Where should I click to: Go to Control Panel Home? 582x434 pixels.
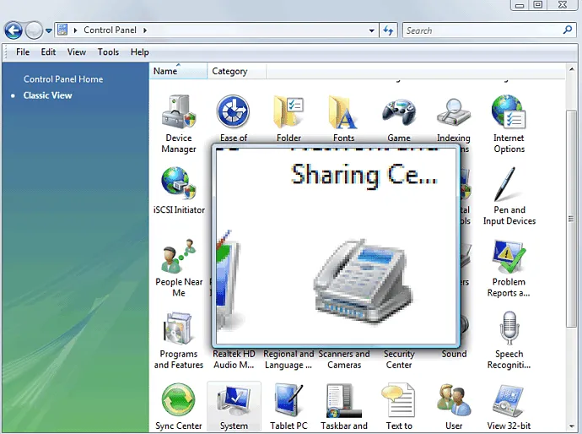pos(63,79)
